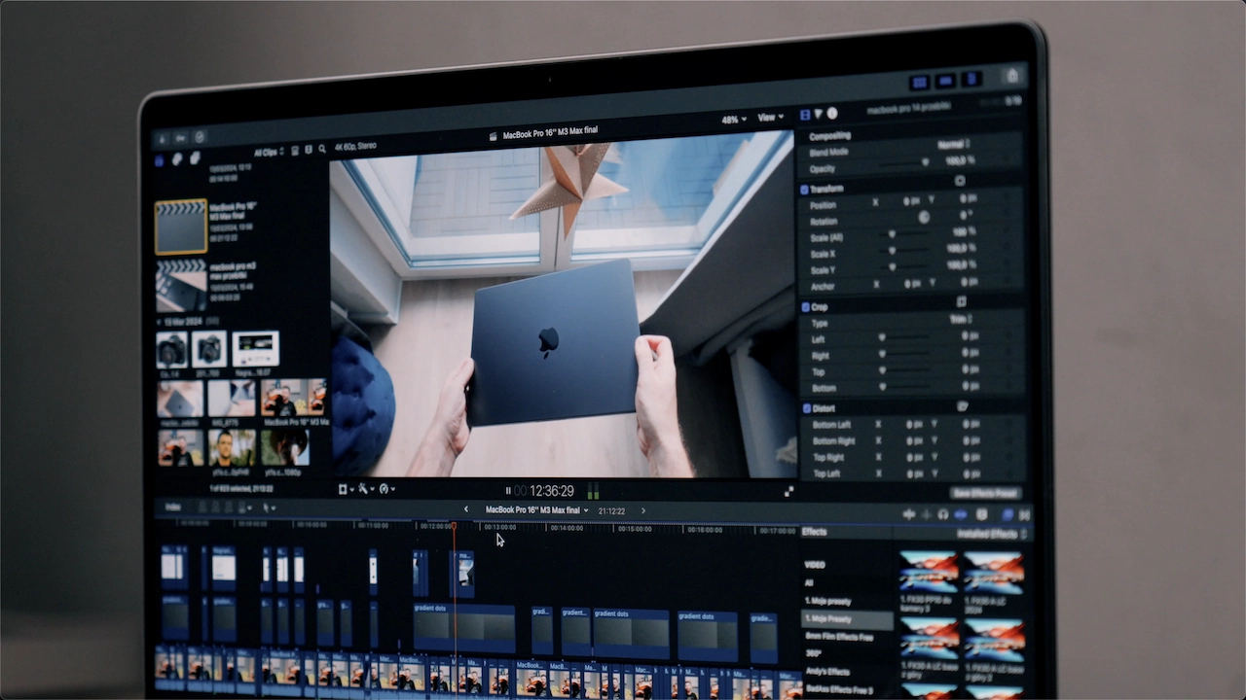This screenshot has height=700, width=1246.
Task: Open the View dropdown menu
Action: [x=770, y=118]
